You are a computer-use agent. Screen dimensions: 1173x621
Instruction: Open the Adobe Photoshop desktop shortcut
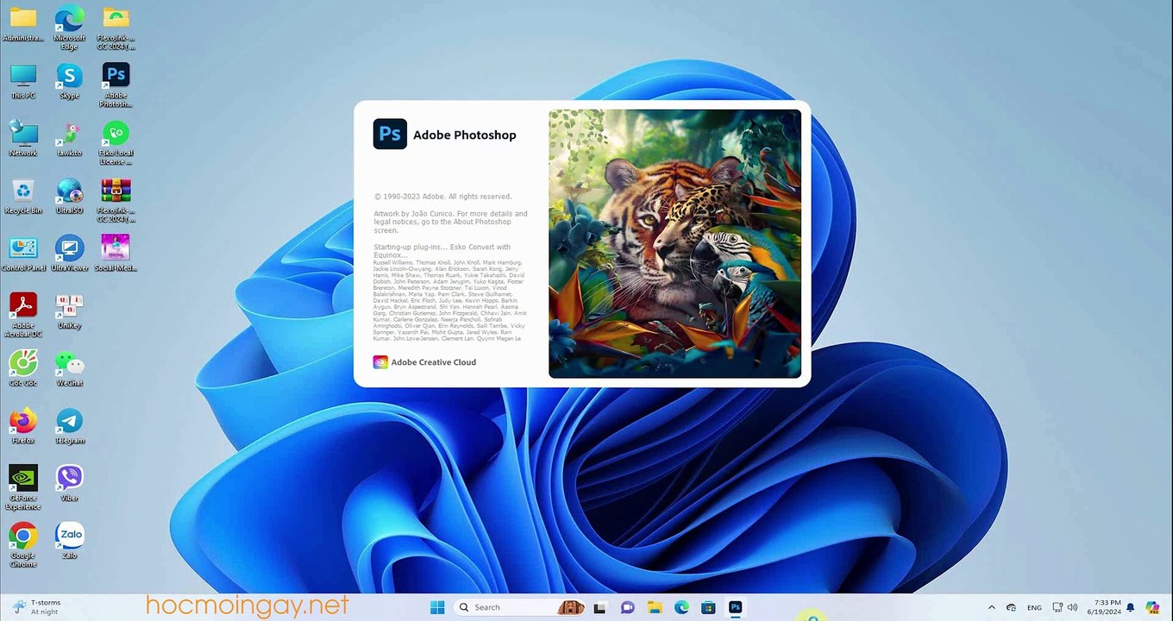click(x=116, y=85)
